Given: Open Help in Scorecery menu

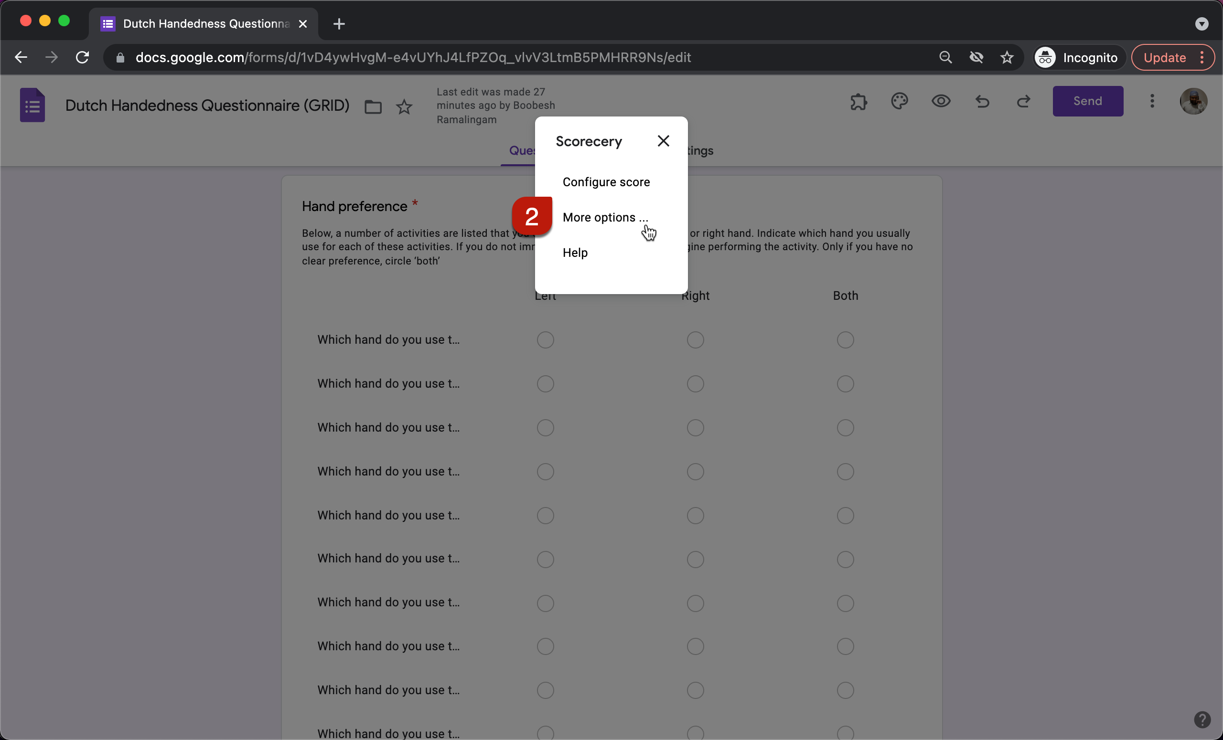Looking at the screenshot, I should [x=575, y=253].
